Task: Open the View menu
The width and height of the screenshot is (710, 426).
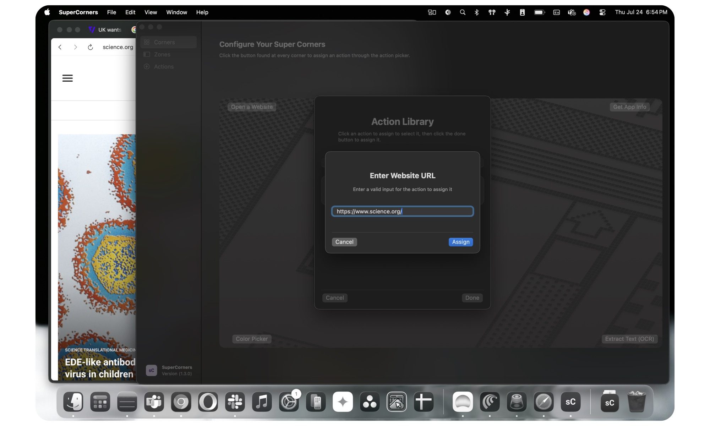Action: pyautogui.click(x=151, y=12)
